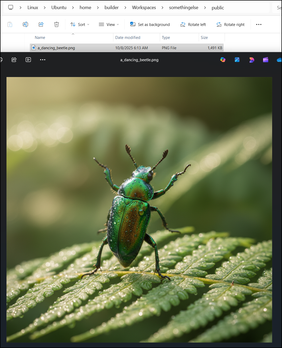
Task: Open the Photos viewer three-dot menu
Action: click(43, 60)
